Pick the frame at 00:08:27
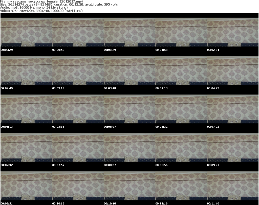This screenshot has height=205, width=259. tap(129, 148)
